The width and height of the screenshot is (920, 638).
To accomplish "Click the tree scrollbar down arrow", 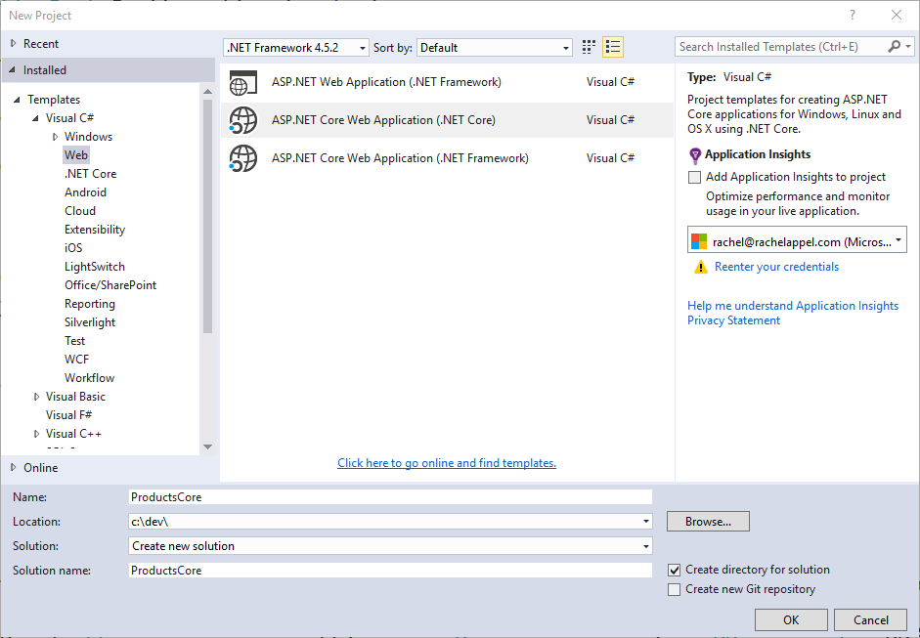I will click(207, 447).
